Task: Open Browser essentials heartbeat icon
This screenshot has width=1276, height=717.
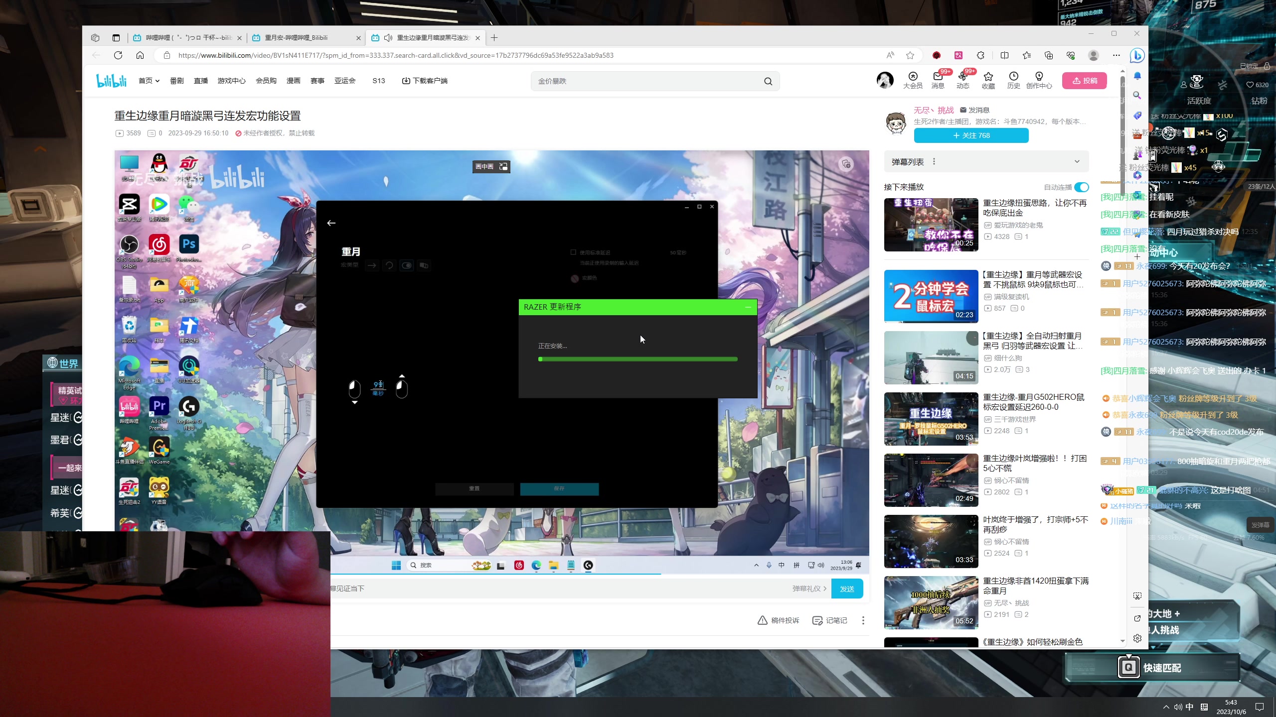Action: tap(1071, 55)
